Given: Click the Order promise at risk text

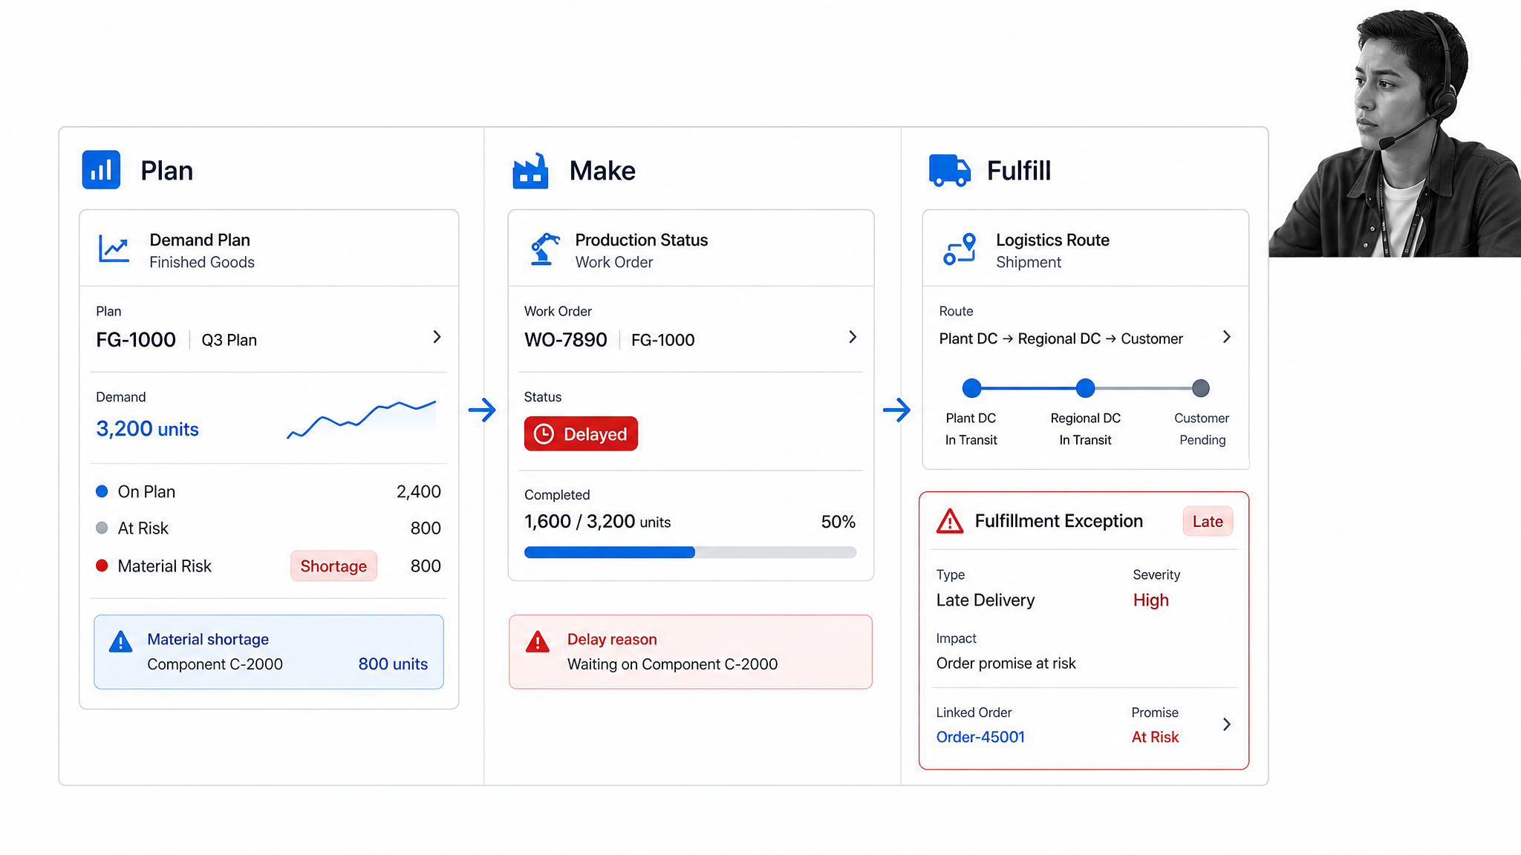Looking at the screenshot, I should tap(1006, 664).
